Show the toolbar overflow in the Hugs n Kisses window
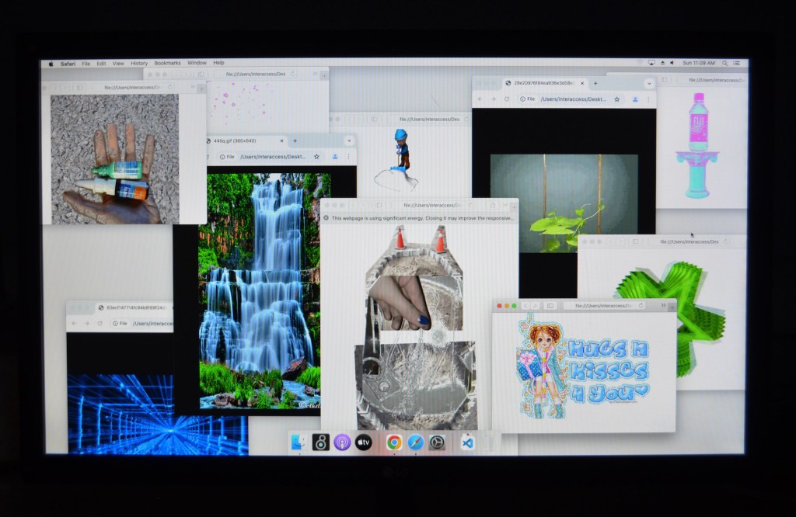This screenshot has width=796, height=517. (663, 306)
